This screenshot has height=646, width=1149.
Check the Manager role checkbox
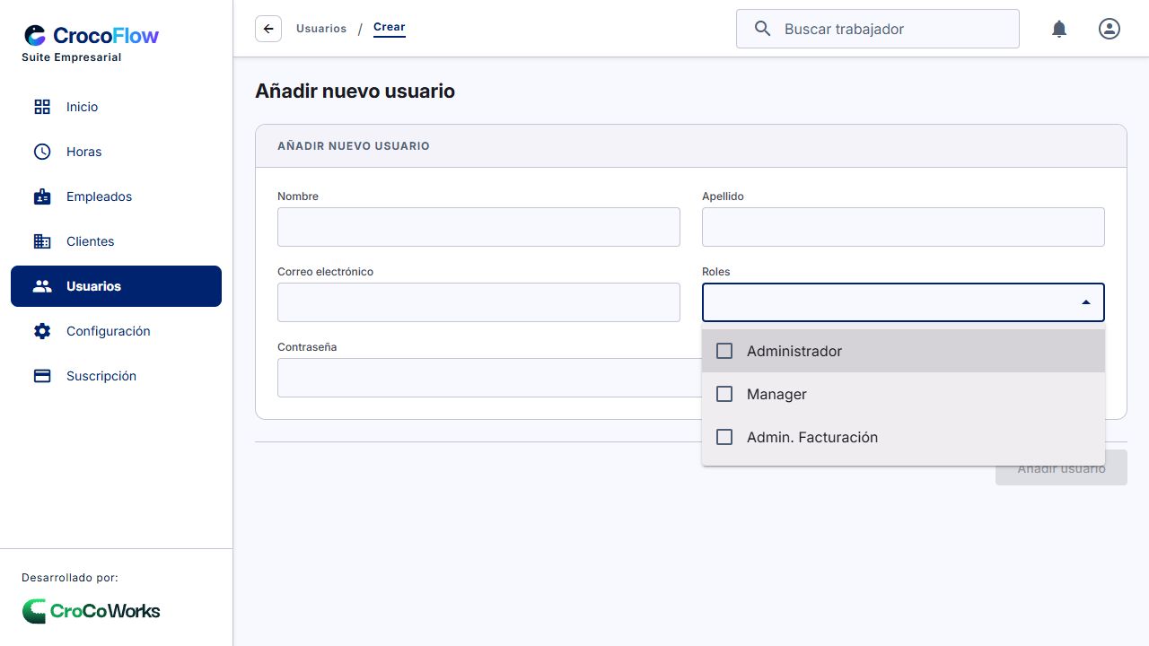[x=724, y=394]
